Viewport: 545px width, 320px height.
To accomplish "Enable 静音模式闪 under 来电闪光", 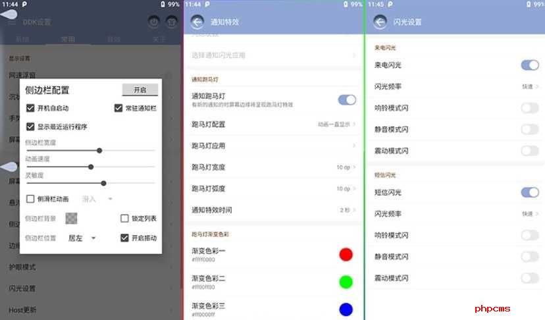I will coord(530,130).
